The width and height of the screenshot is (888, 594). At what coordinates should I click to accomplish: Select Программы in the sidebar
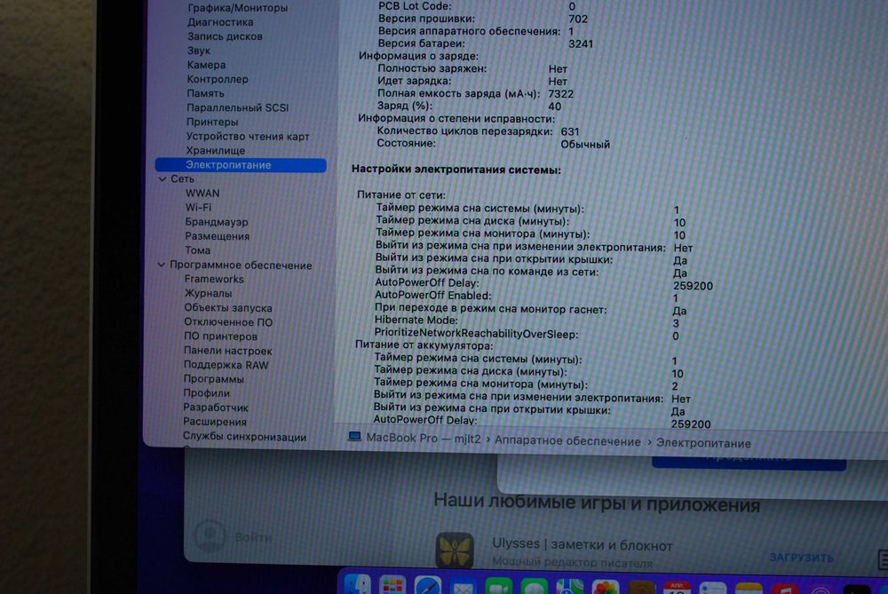213,379
